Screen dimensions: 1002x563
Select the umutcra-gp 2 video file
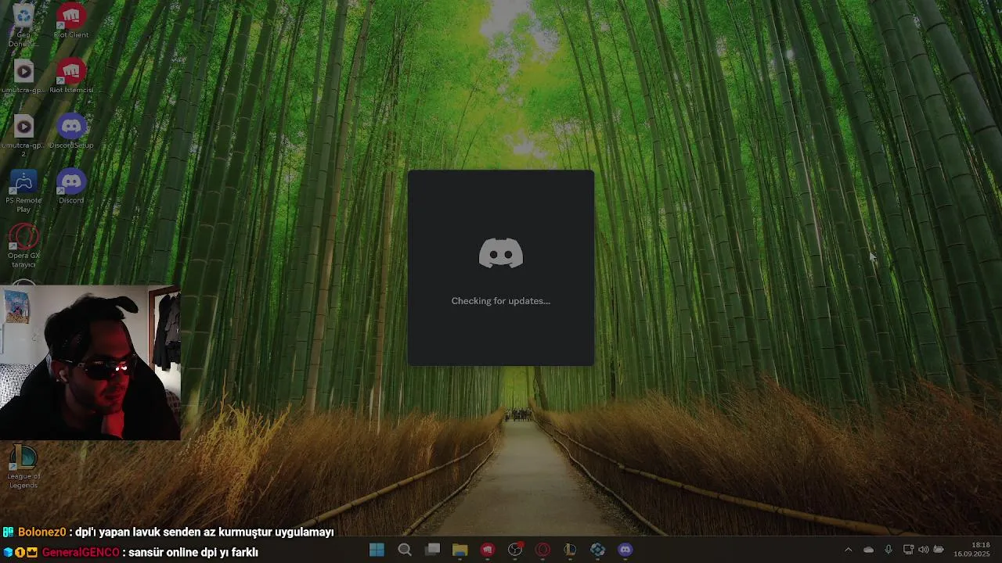(23, 136)
